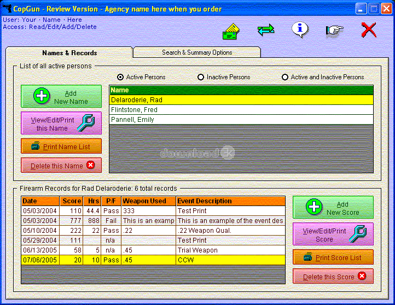395x305 pixels.
Task: Click the 333 weapon used cell
Action: tap(149, 211)
